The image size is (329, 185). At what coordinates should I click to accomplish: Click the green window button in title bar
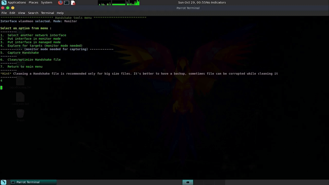8,8
